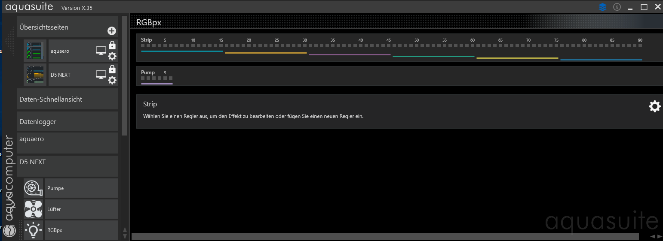Viewport: 663px width, 241px height.
Task: Click the sidebar scroll down arrow
Action: (125, 236)
